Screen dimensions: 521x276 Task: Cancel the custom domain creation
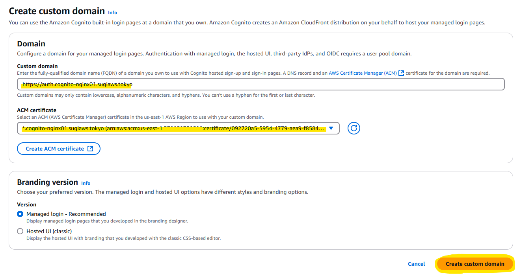[416, 264]
